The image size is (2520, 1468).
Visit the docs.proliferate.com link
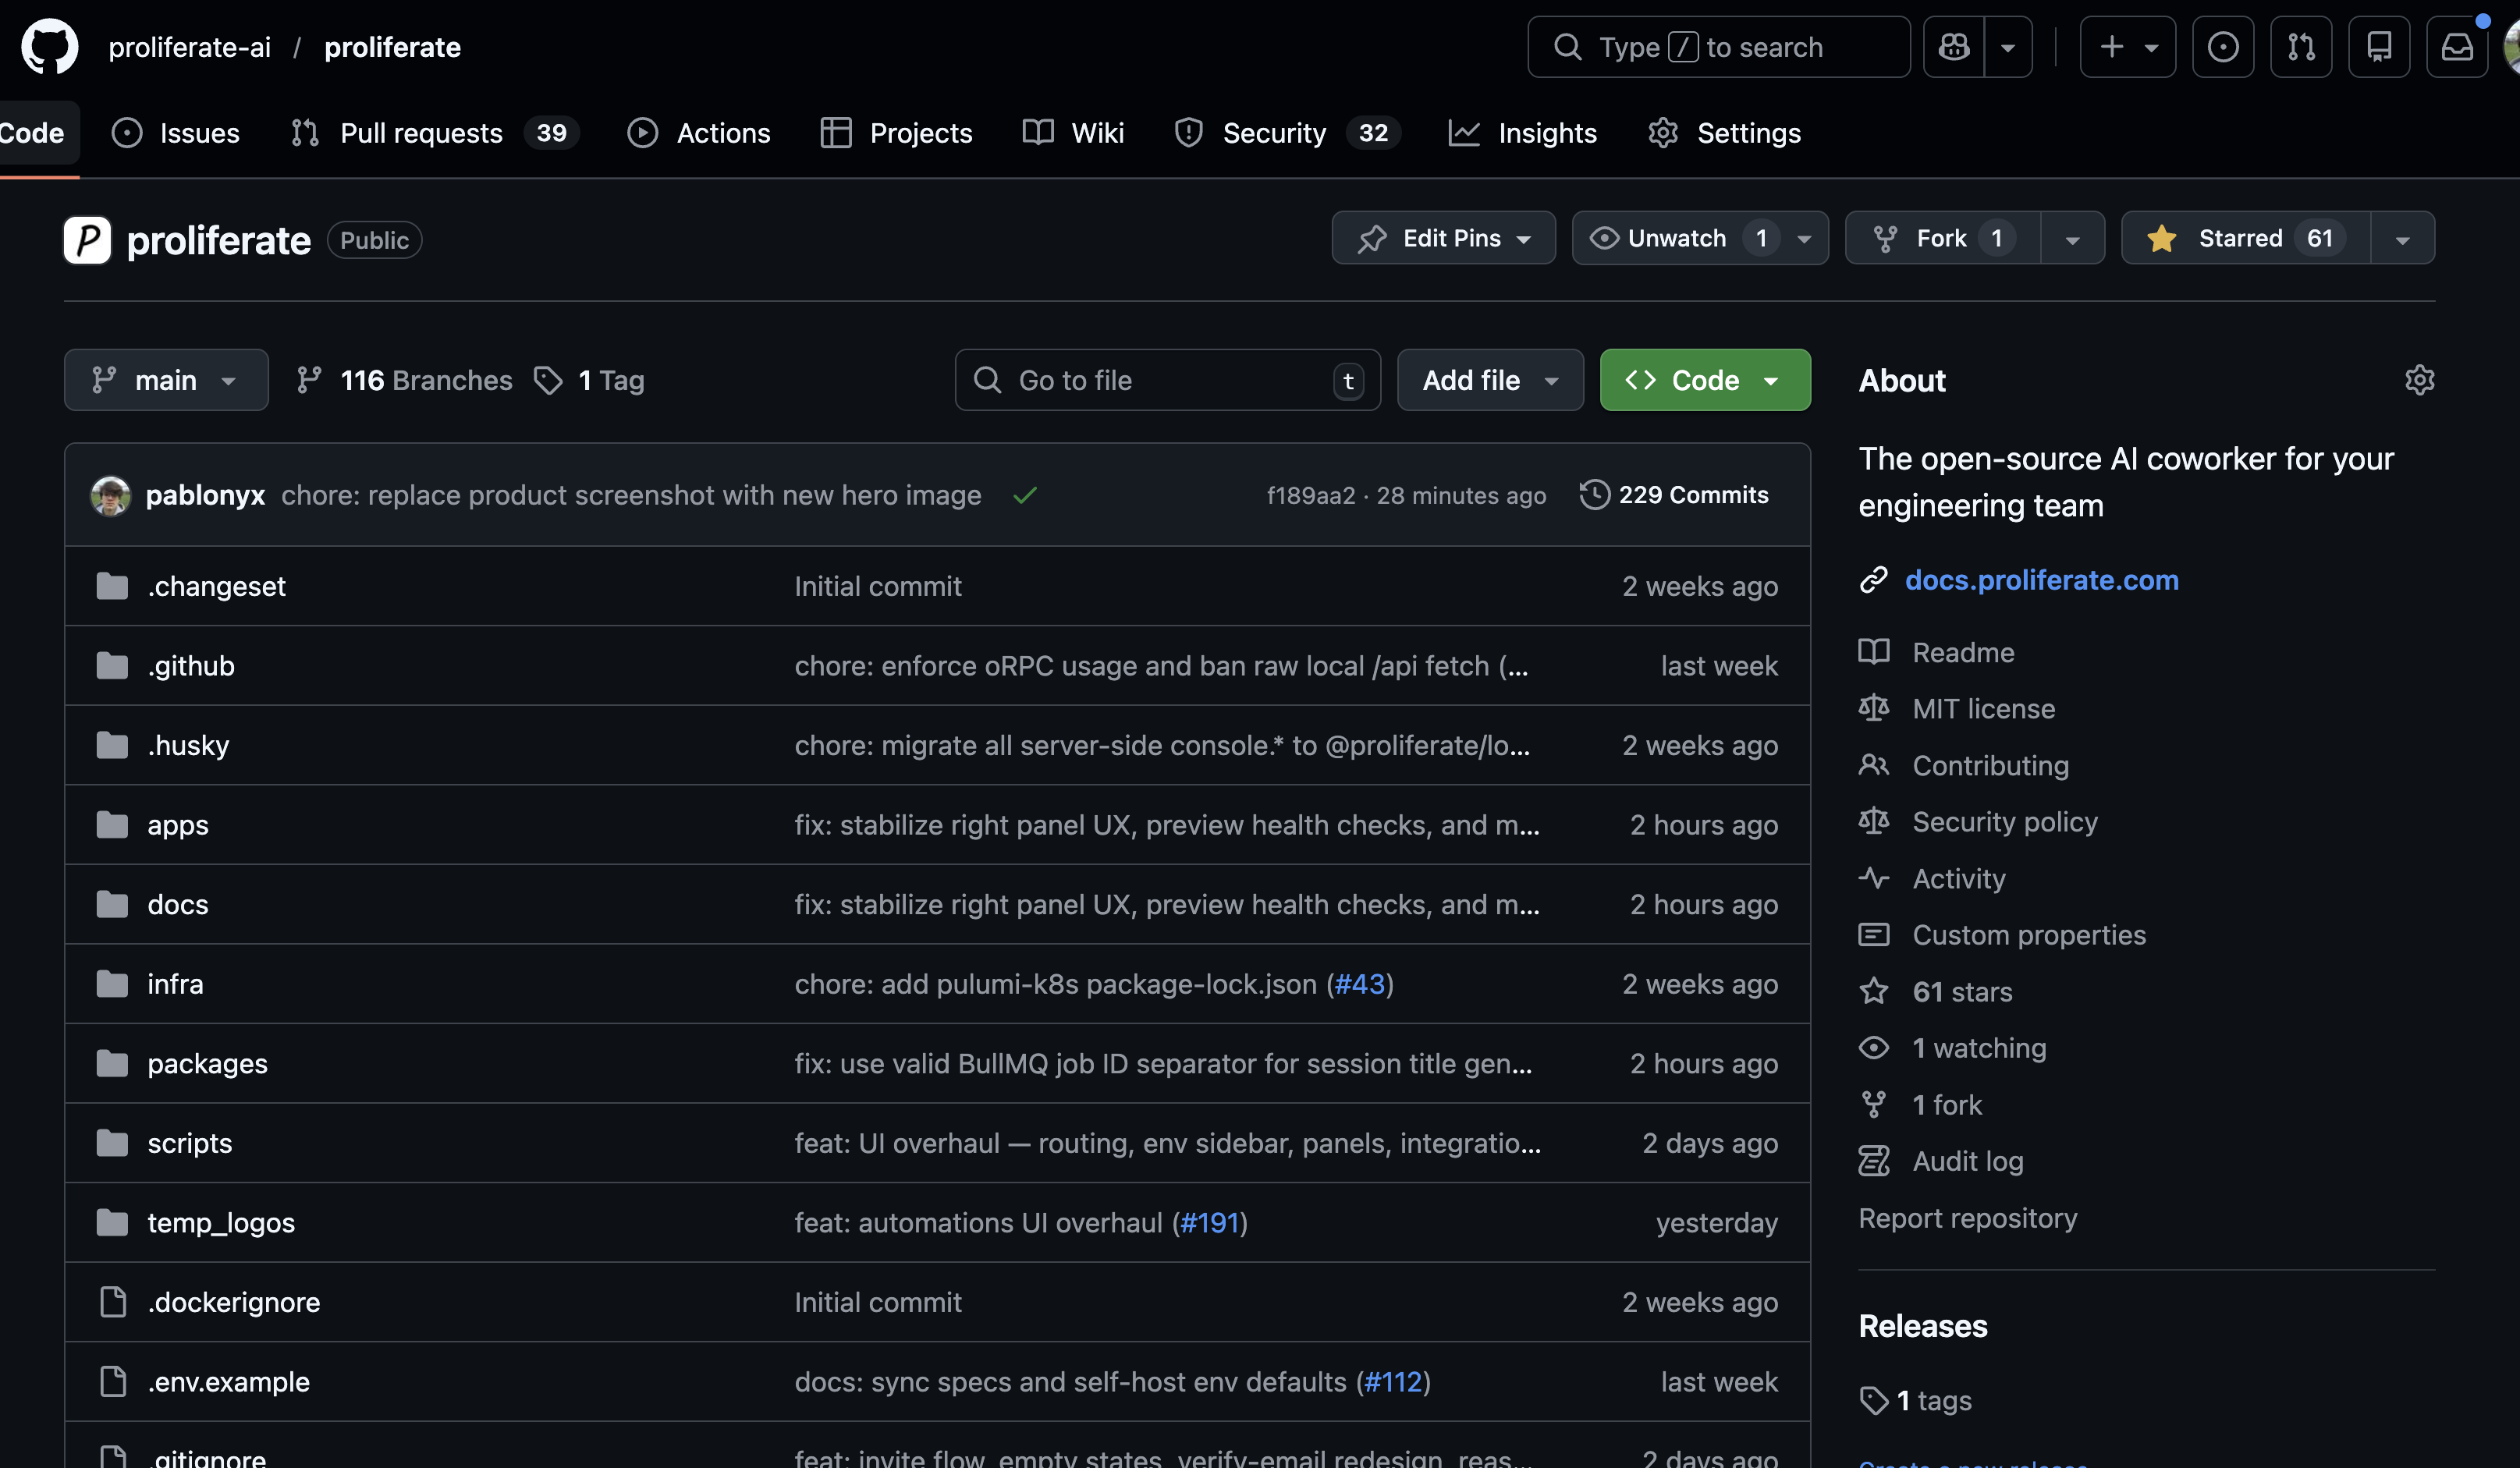[2042, 580]
